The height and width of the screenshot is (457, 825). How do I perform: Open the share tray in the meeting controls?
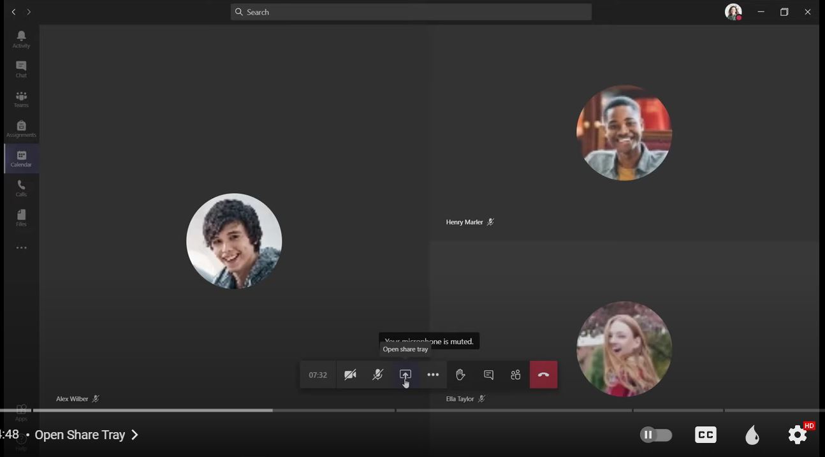tap(405, 375)
